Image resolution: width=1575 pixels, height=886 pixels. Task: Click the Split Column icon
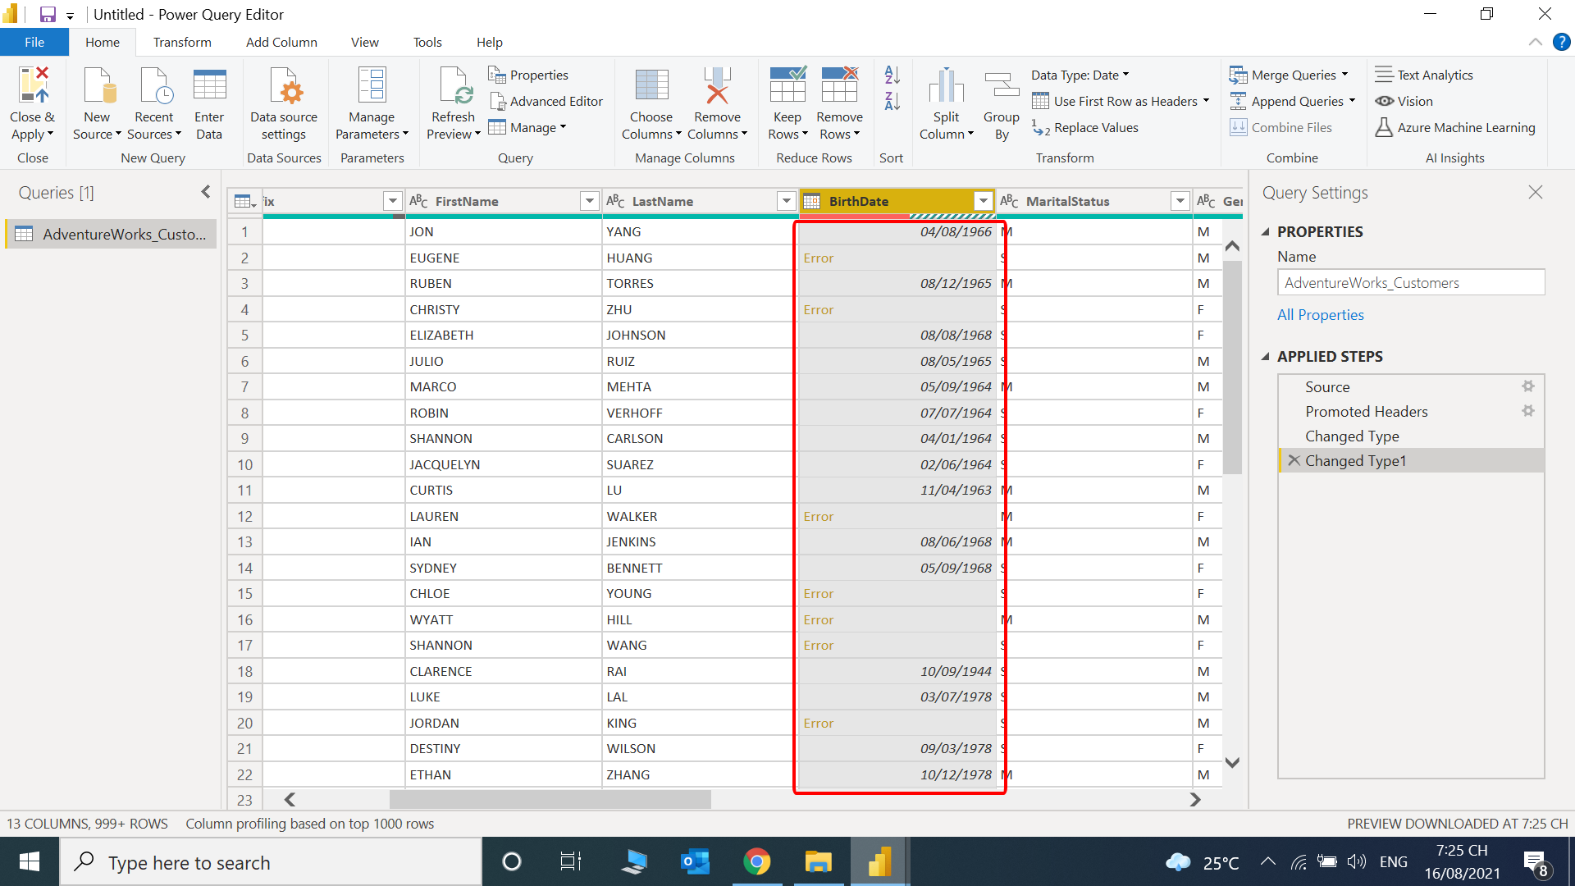pyautogui.click(x=946, y=85)
